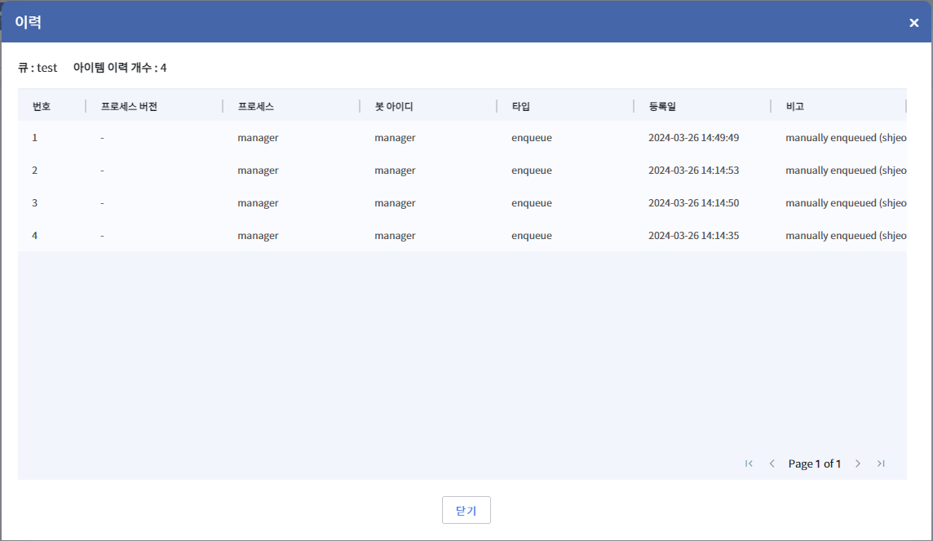Image resolution: width=933 pixels, height=541 pixels.
Task: Sort by 프로세스 버전 column header
Action: 129,107
